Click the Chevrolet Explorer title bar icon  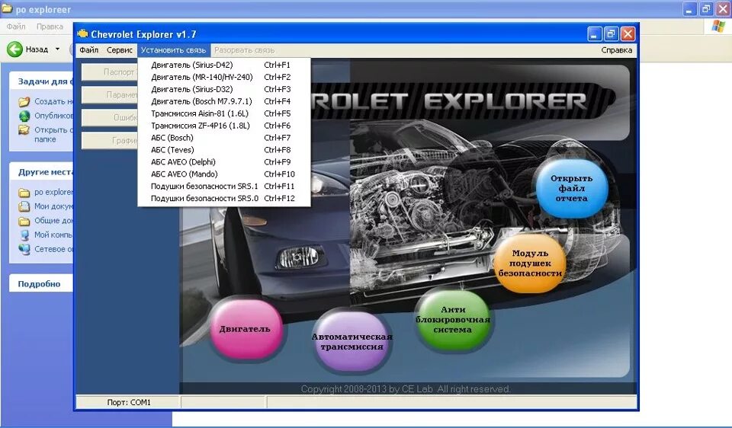(83, 34)
